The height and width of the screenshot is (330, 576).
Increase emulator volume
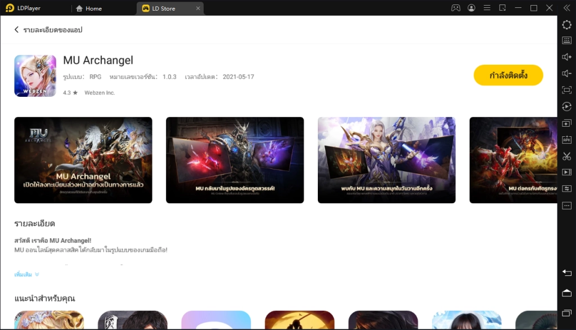(567, 56)
